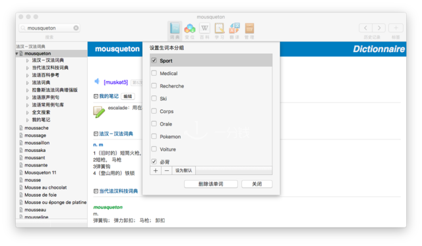This screenshot has width=422, height=246.
Task: Select moussage in the word list
Action: tap(35, 135)
